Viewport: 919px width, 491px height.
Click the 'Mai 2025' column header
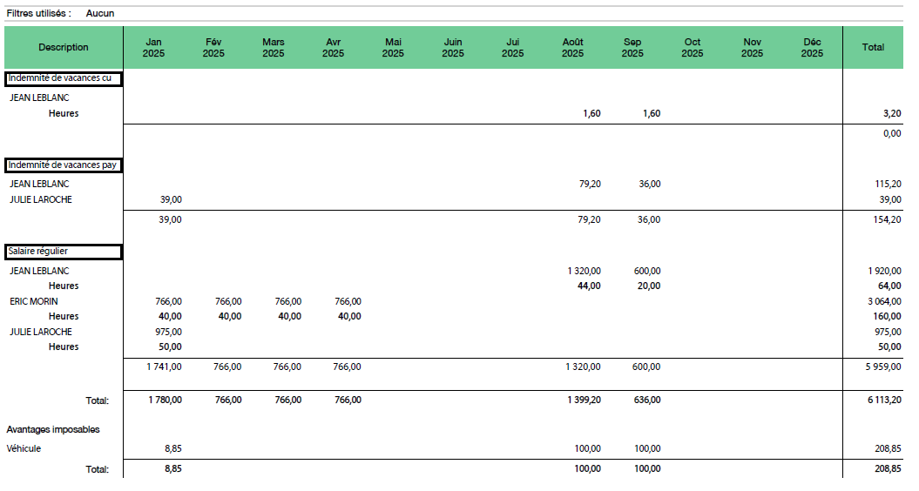tap(393, 48)
